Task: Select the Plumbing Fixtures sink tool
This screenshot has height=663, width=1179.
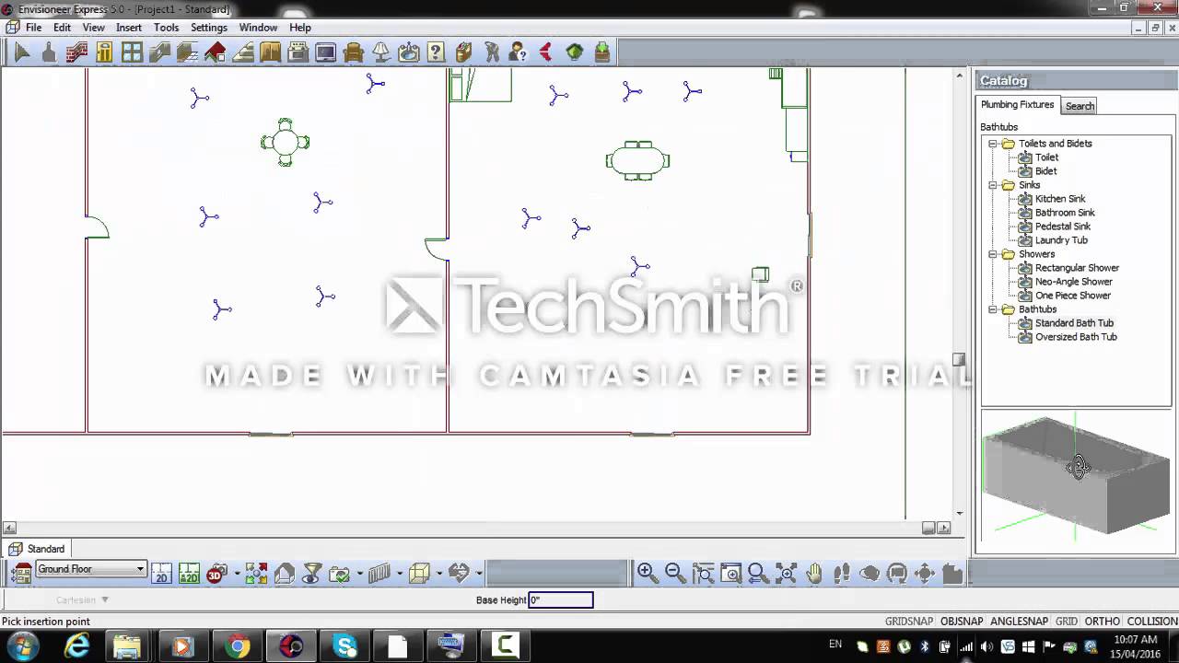Action: click(x=408, y=52)
